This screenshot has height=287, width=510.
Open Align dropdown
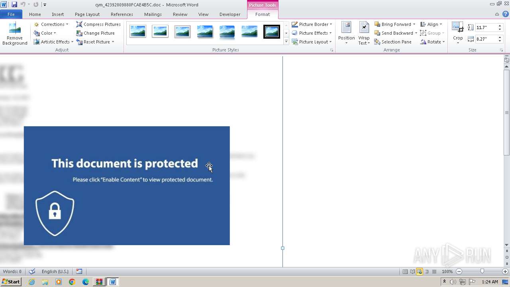(431, 24)
